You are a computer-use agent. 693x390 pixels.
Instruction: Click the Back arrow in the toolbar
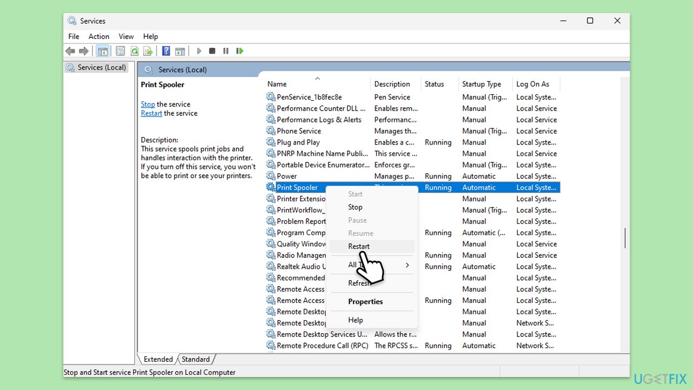70,51
